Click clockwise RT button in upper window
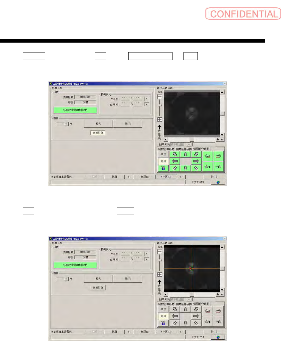 pos(218,167)
